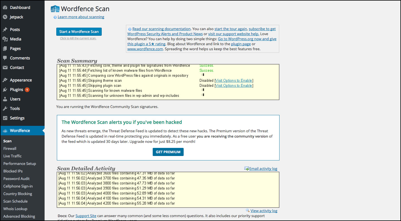Click visit our support website help link
The width and height of the screenshot is (401, 221).
coord(234,34)
